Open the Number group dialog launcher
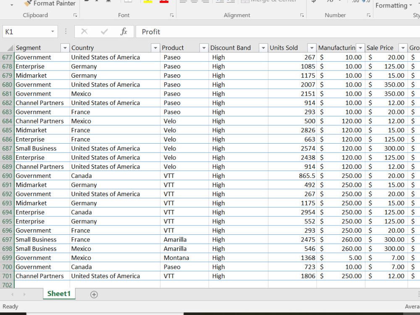The image size is (420, 315). (x=369, y=15)
